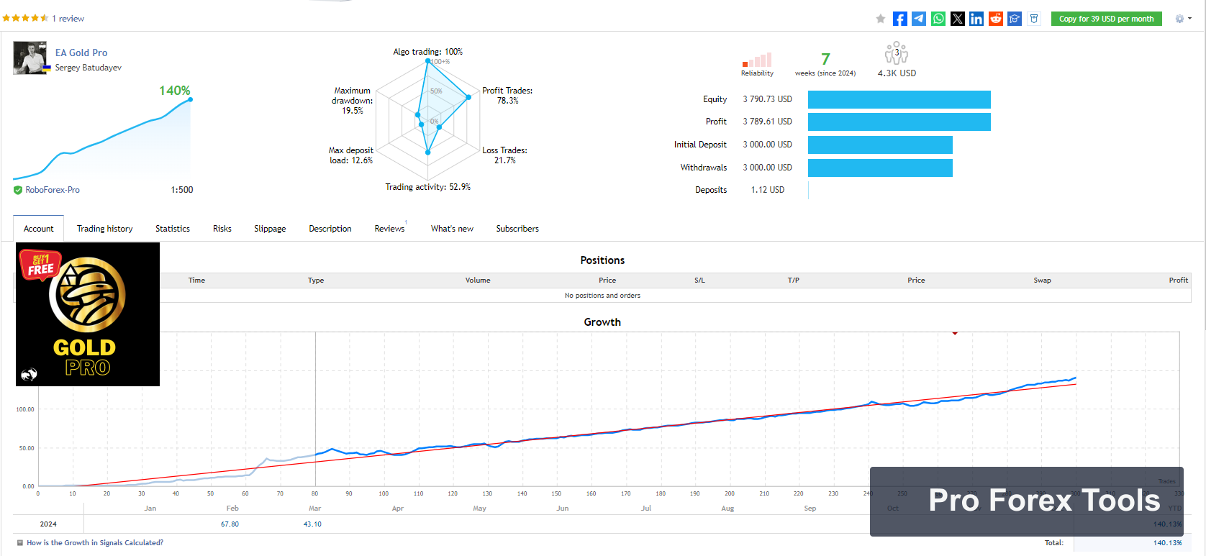Screen dimensions: 1206x556
Task: Click the S/L column header
Action: tap(699, 281)
